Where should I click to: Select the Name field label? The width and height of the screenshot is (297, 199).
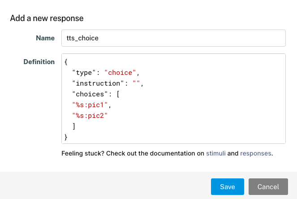(45, 38)
